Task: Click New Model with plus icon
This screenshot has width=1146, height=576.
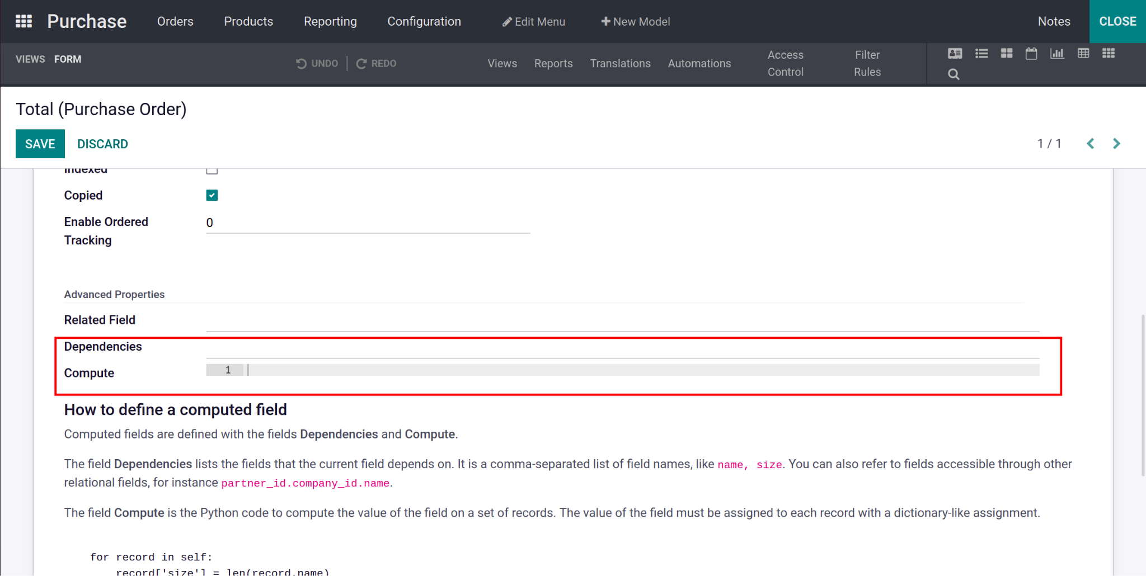Action: (636, 22)
